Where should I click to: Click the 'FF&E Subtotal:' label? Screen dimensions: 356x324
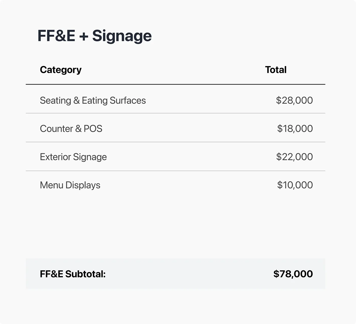[x=73, y=274]
